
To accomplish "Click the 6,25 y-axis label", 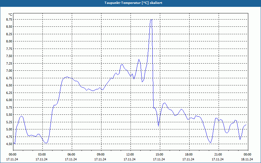I will pos(9,93).
